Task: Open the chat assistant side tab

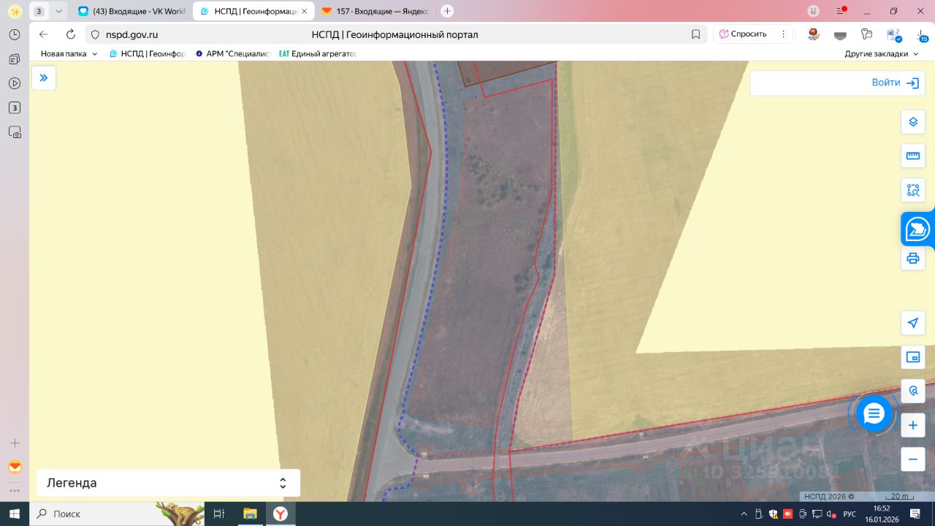Action: coord(917,229)
